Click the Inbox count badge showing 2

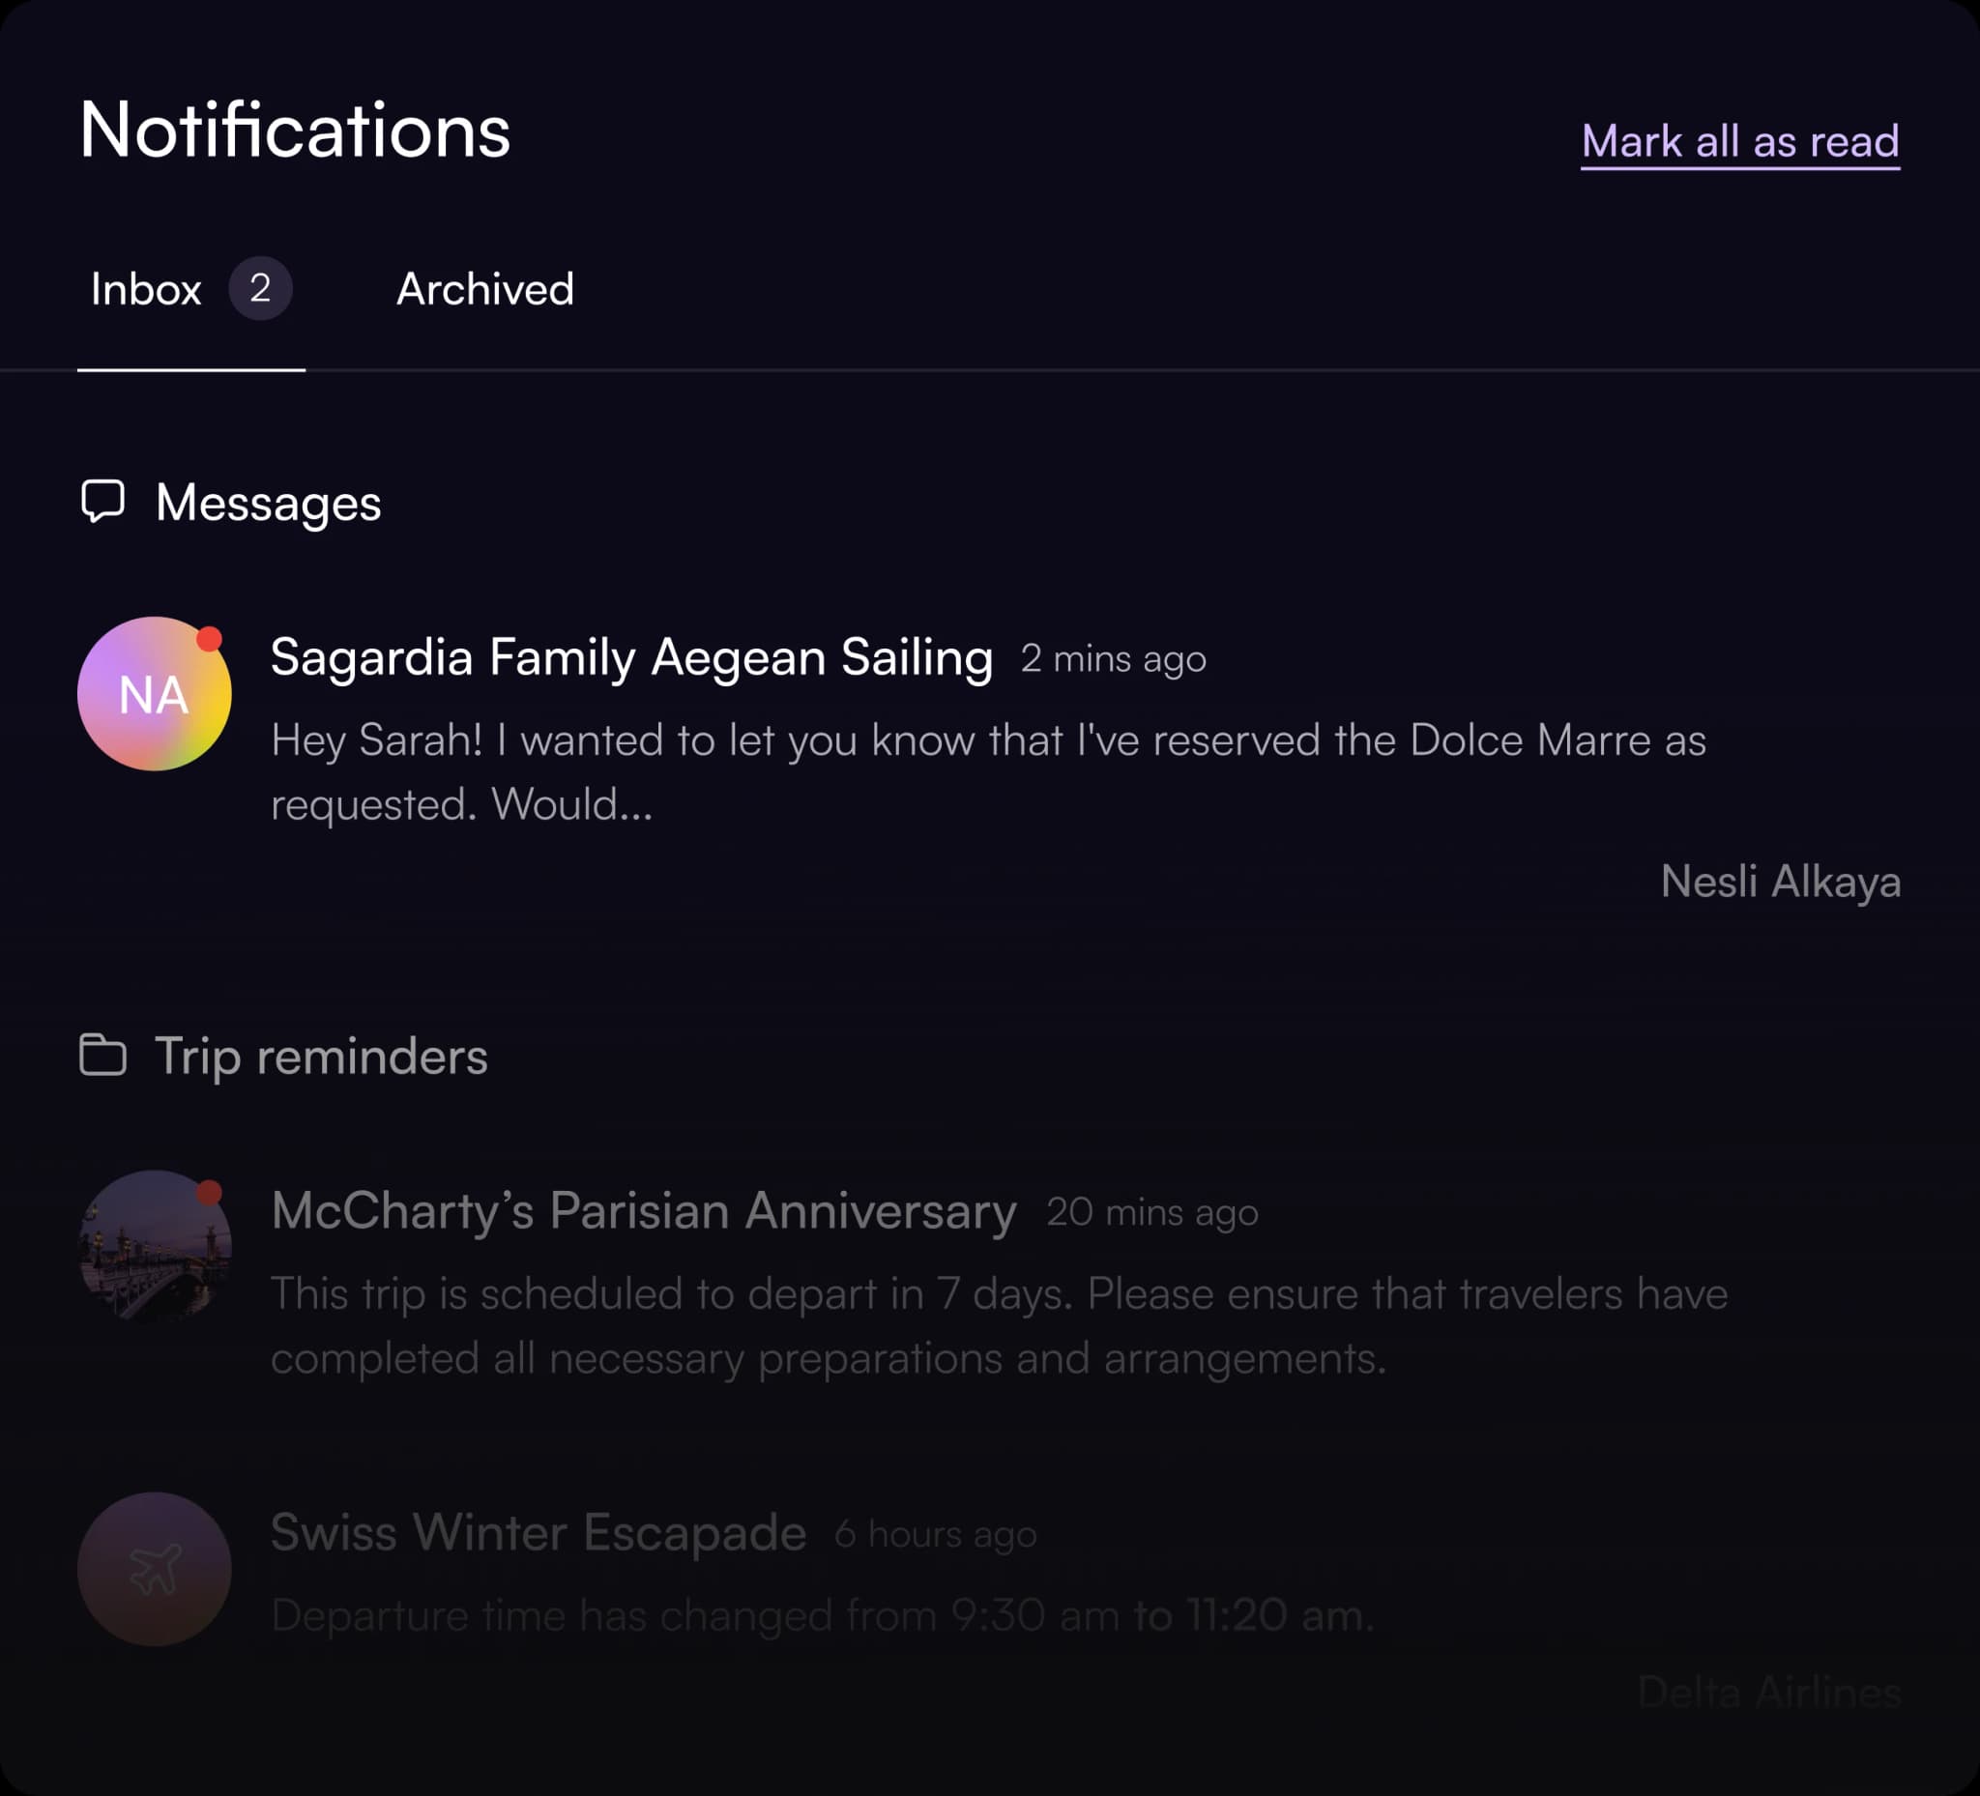[x=260, y=288]
